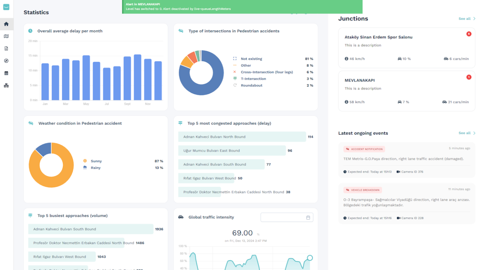Select the ACCIDENT NOTIFICATION tag
The height and width of the screenshot is (270, 480).
tap(364, 149)
